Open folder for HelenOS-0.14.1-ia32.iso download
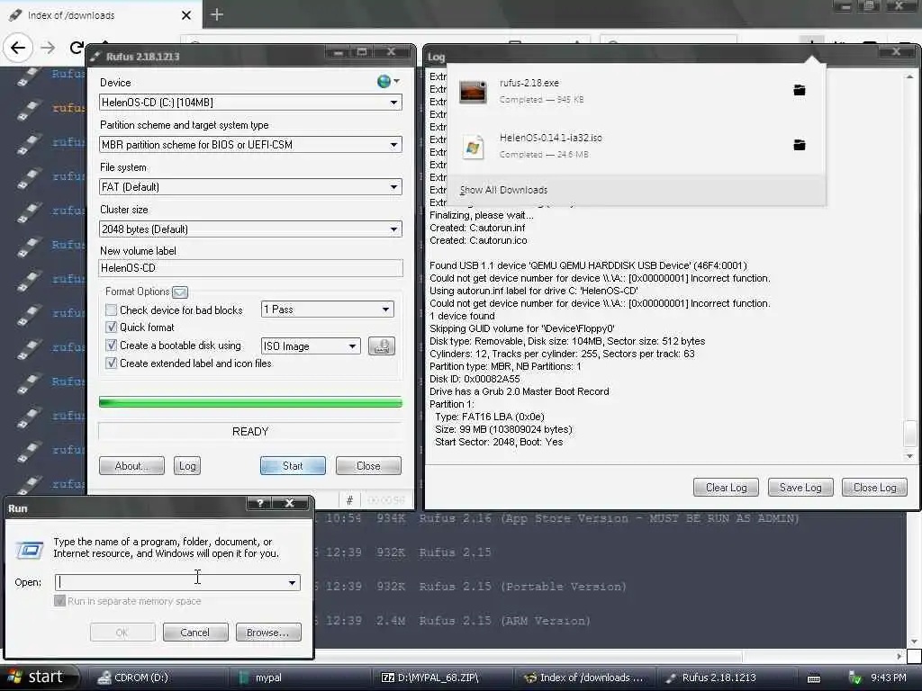The image size is (922, 691). (800, 145)
